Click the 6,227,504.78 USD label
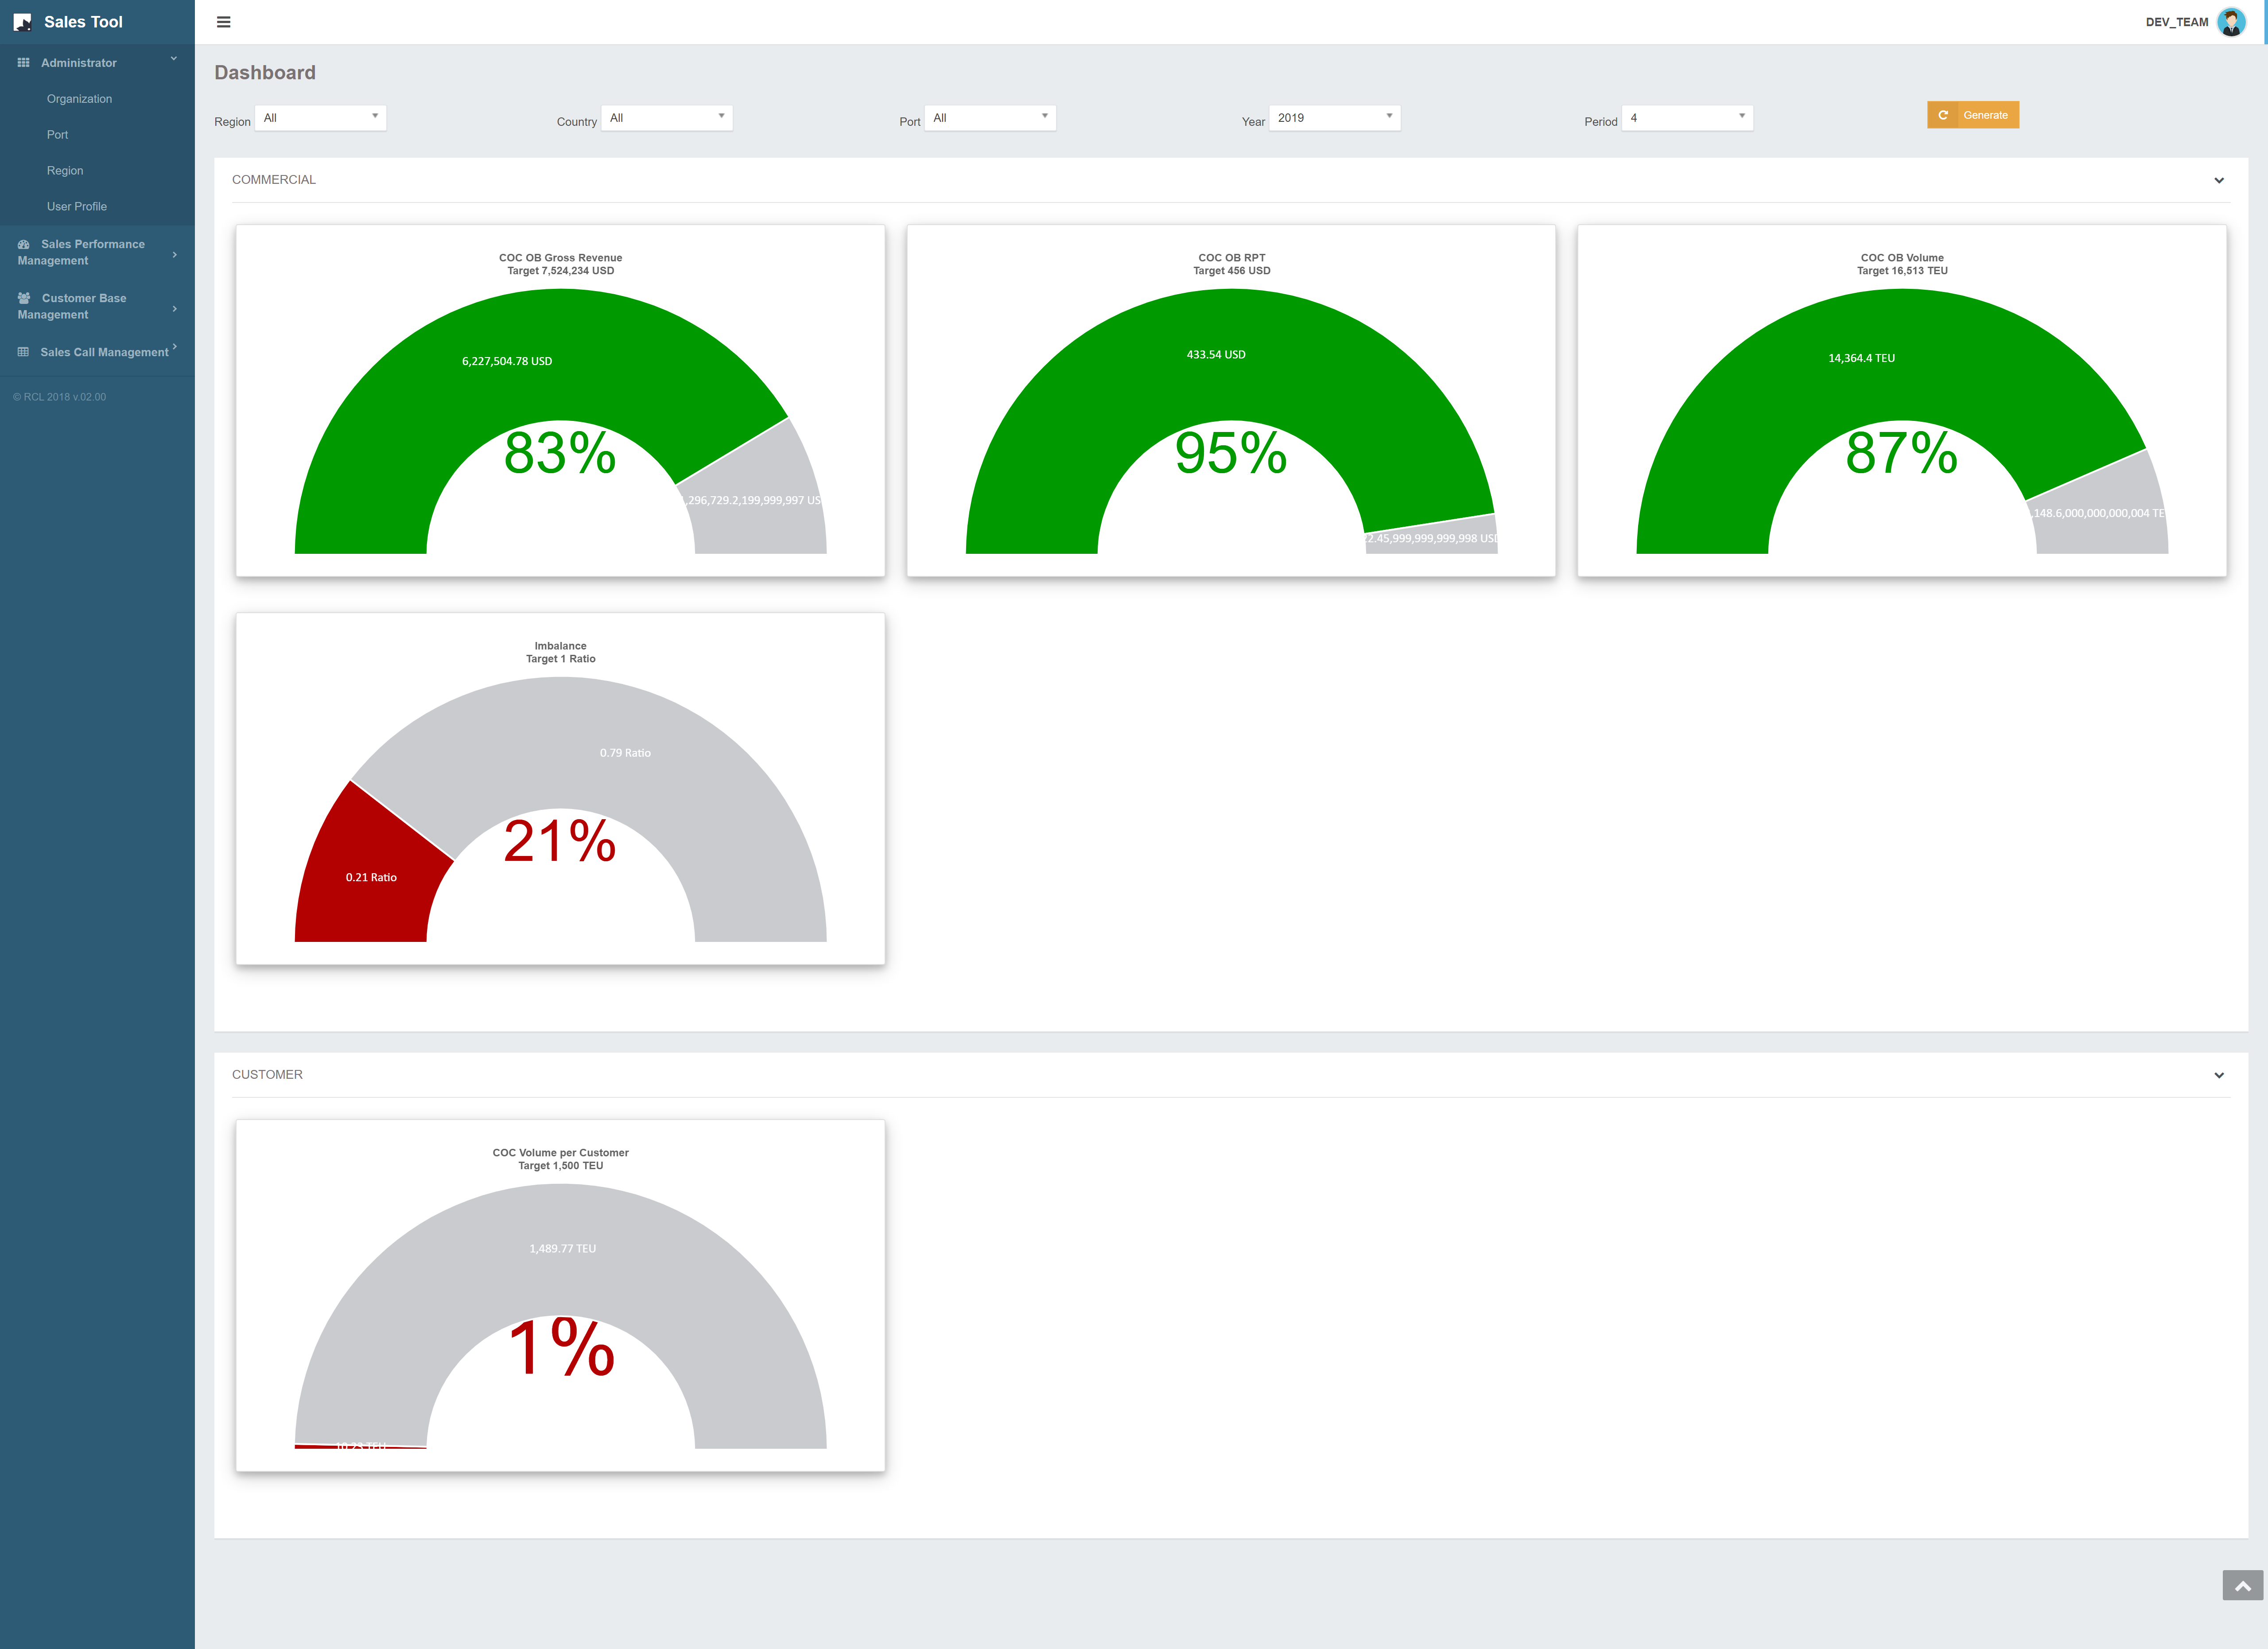The image size is (2268, 1649). point(507,362)
